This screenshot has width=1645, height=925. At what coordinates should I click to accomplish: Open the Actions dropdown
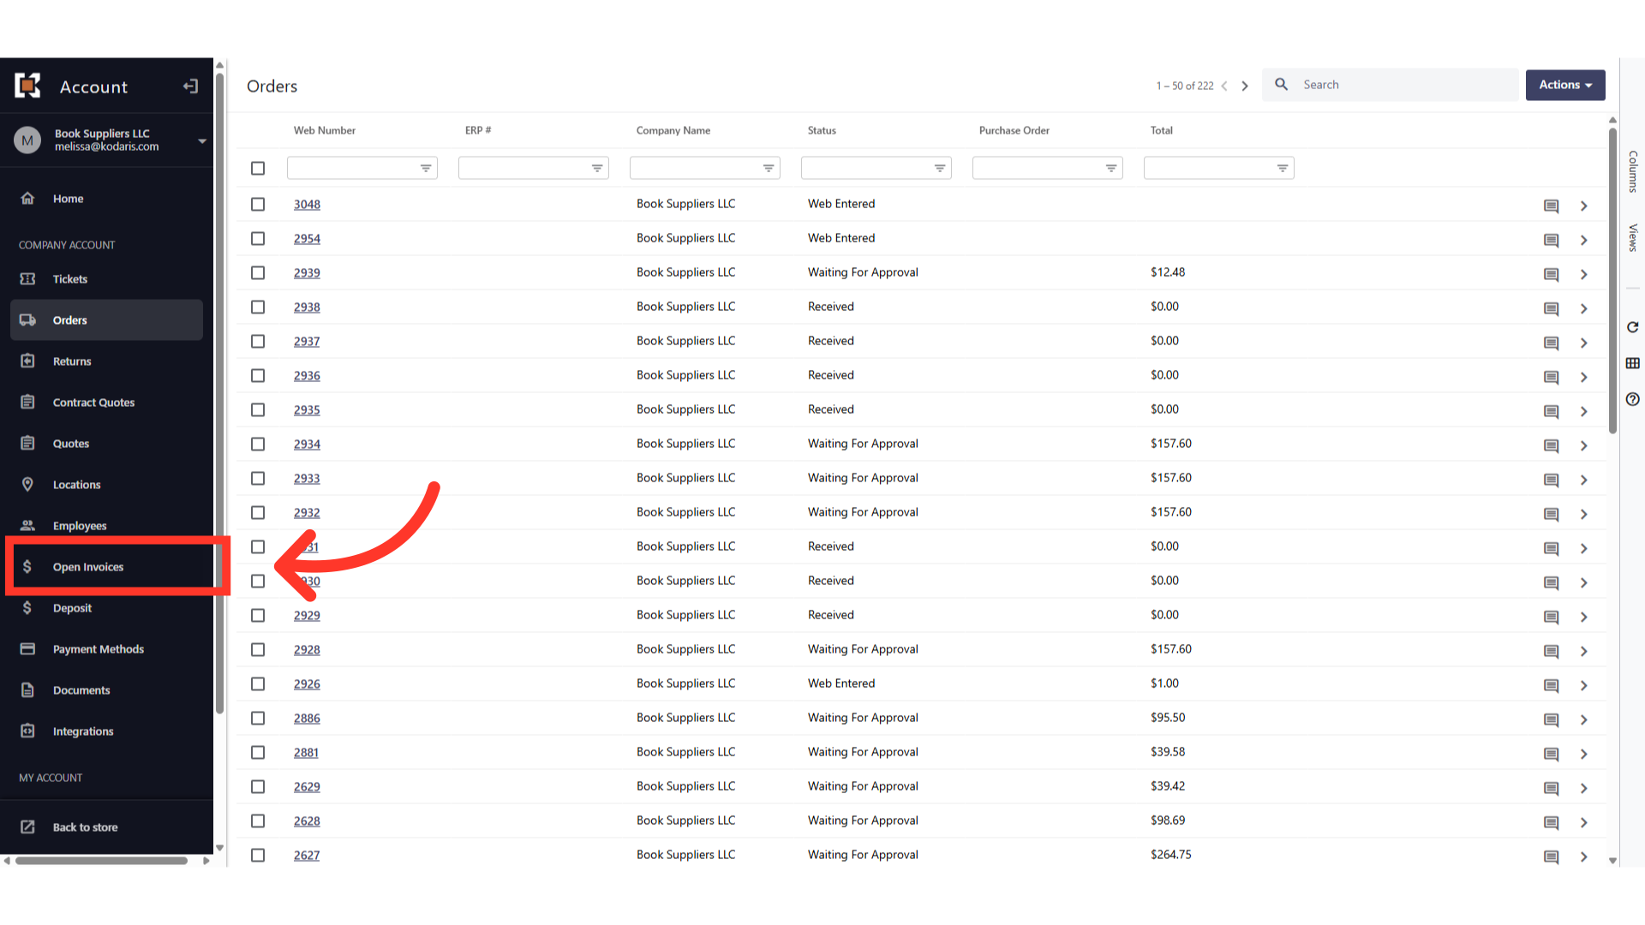point(1564,85)
